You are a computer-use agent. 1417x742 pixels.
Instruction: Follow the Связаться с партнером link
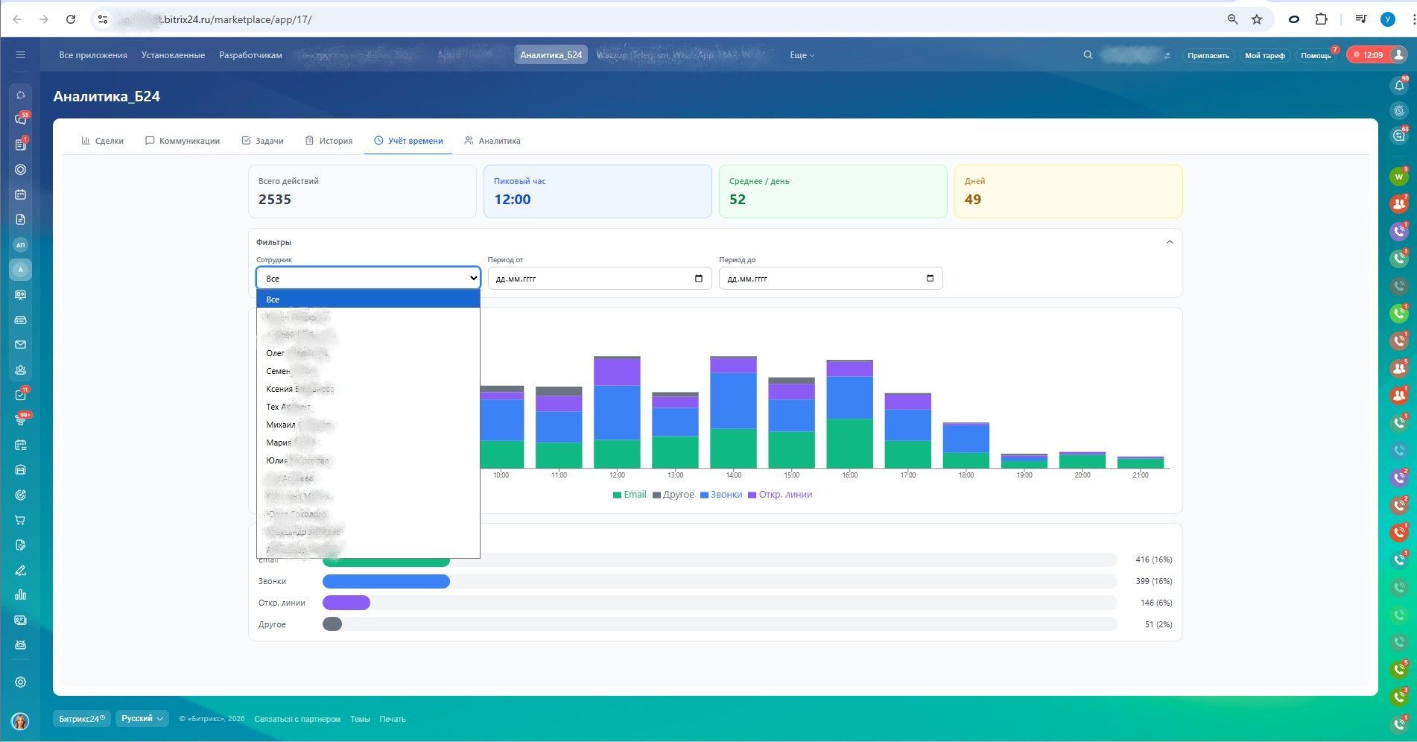coord(297,720)
